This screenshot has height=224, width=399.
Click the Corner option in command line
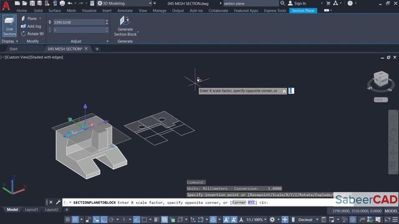coord(239,202)
